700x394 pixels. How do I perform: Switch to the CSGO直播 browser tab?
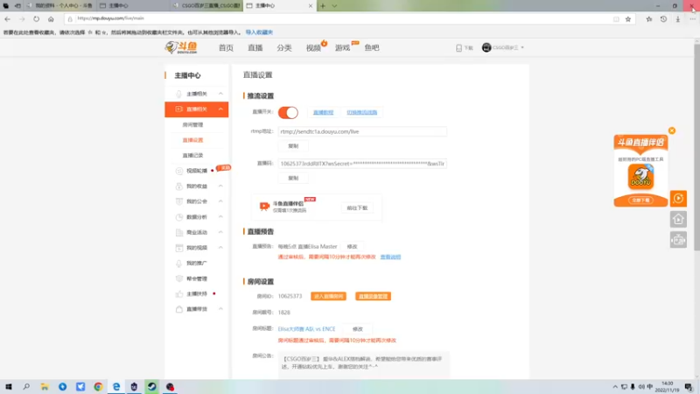pos(207,6)
